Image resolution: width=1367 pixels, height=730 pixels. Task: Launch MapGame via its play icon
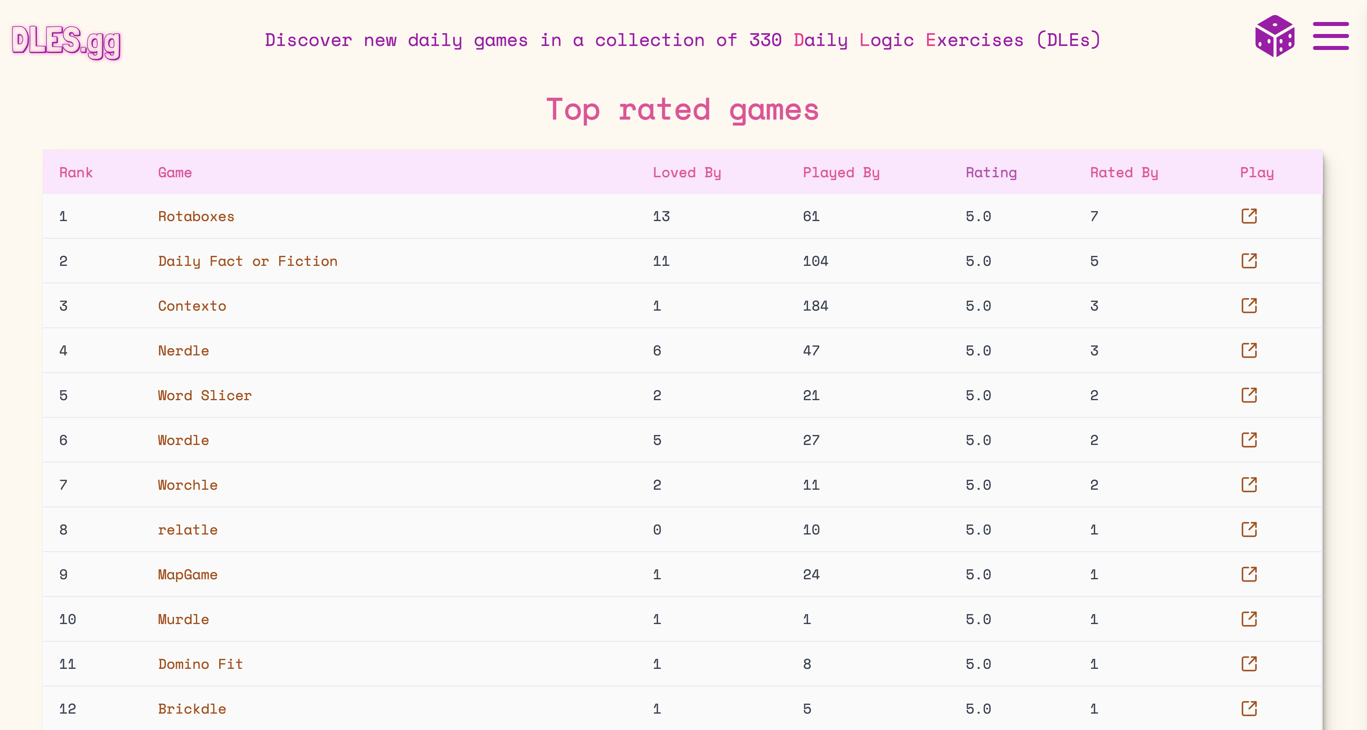(1249, 574)
